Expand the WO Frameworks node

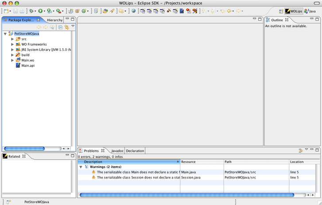[x=12, y=44]
